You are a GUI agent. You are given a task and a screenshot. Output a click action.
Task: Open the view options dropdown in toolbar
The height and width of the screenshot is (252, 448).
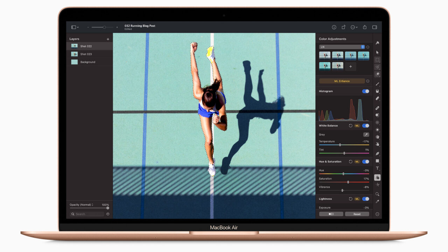pyautogui.click(x=75, y=27)
